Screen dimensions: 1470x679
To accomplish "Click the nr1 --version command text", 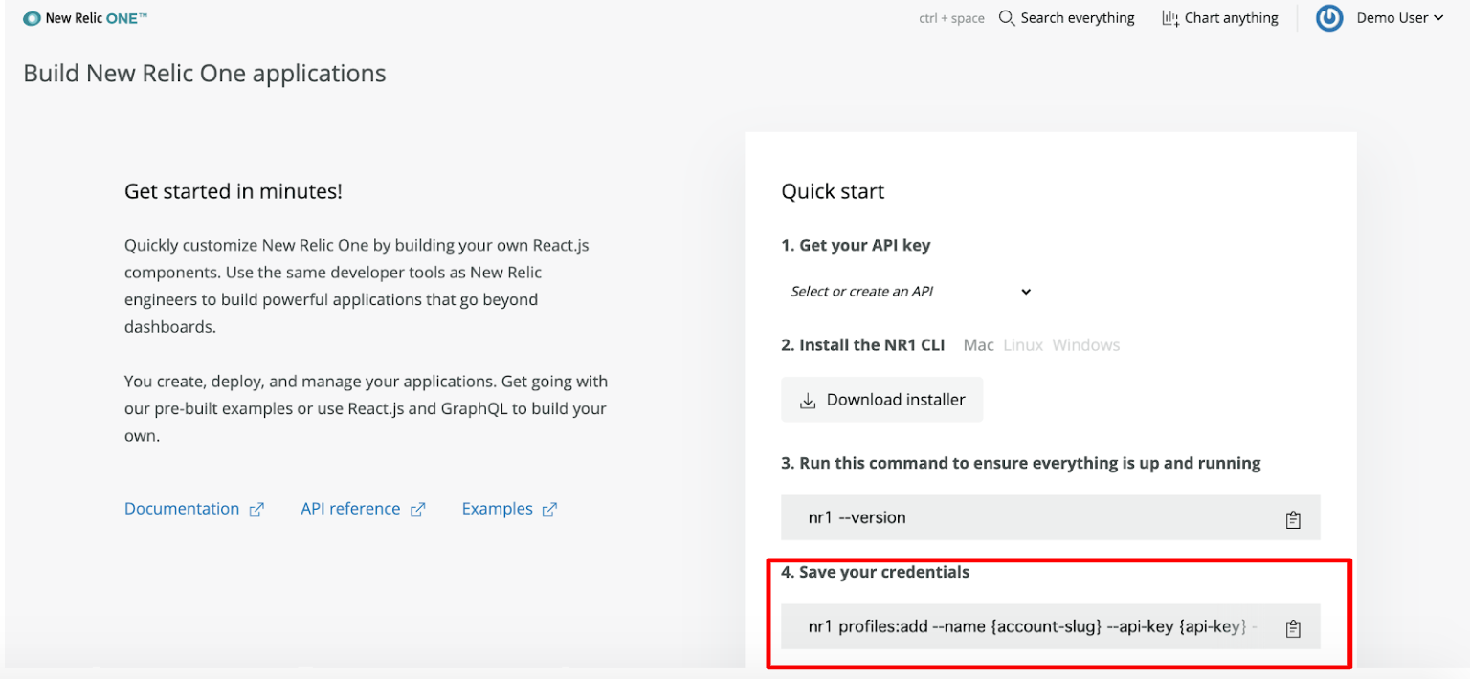I will 857,517.
